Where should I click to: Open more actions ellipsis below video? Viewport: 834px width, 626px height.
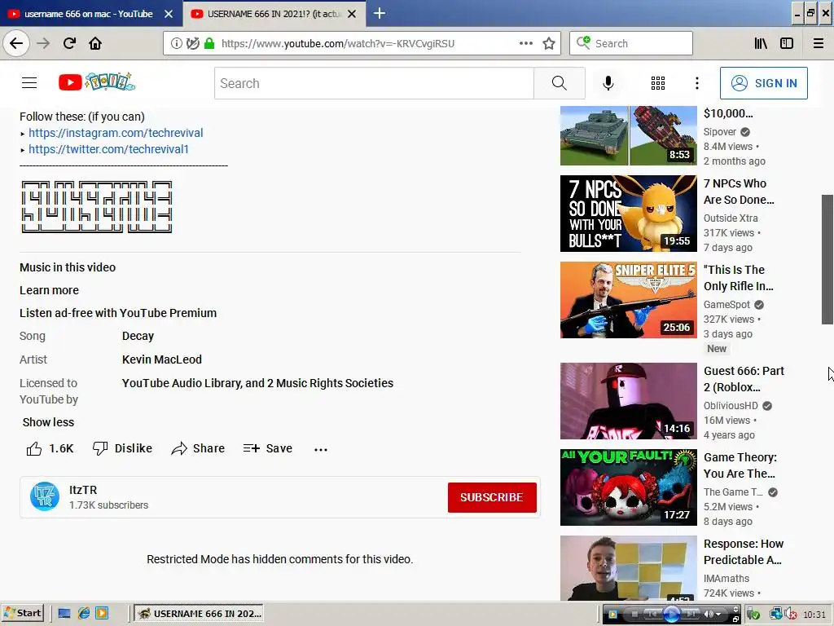click(x=321, y=449)
